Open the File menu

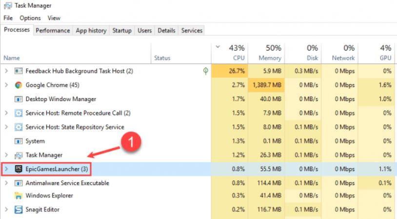click(8, 18)
